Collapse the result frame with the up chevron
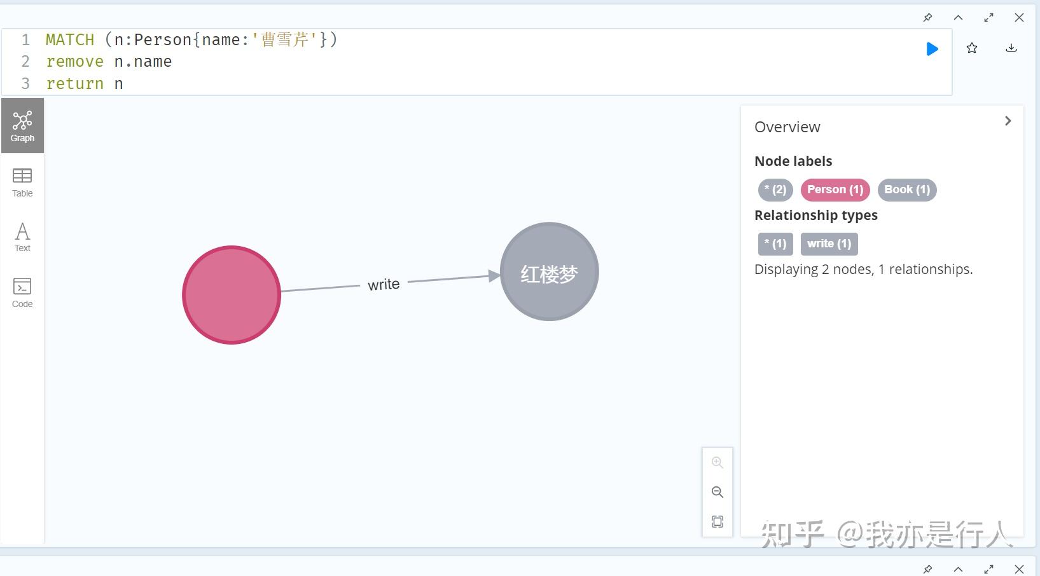The height and width of the screenshot is (576, 1040). click(957, 18)
